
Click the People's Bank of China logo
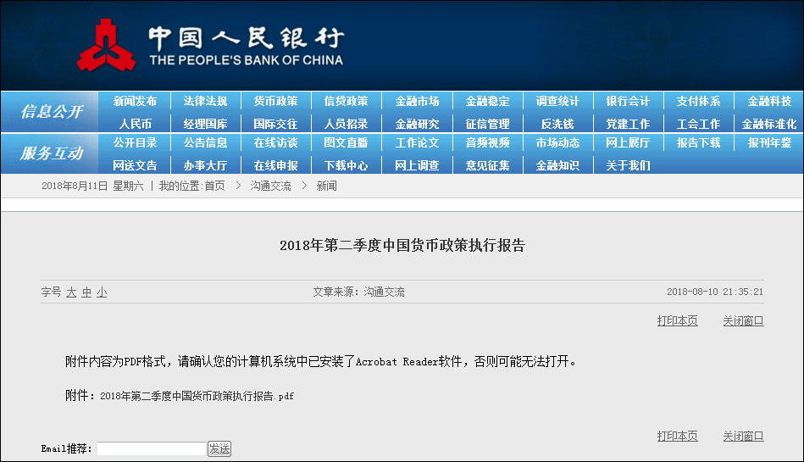click(106, 45)
